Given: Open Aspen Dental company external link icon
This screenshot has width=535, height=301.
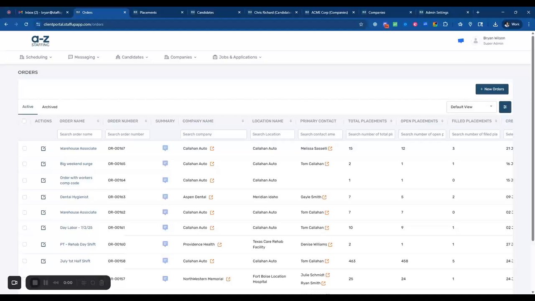Looking at the screenshot, I should pyautogui.click(x=211, y=197).
